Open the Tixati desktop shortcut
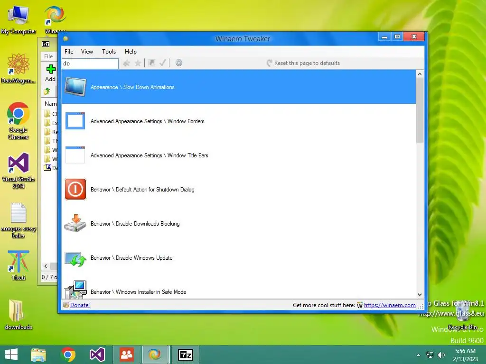Viewport: 486px width, 364px height. click(x=19, y=265)
